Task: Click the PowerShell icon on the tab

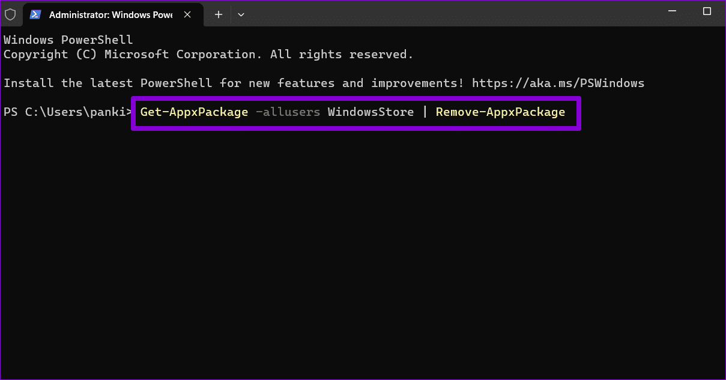Action: click(36, 14)
